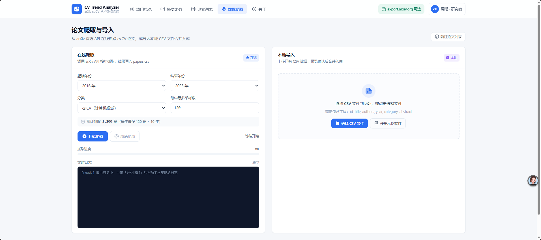Click the ZX avatar icon
541x240 pixels.
pos(435,9)
